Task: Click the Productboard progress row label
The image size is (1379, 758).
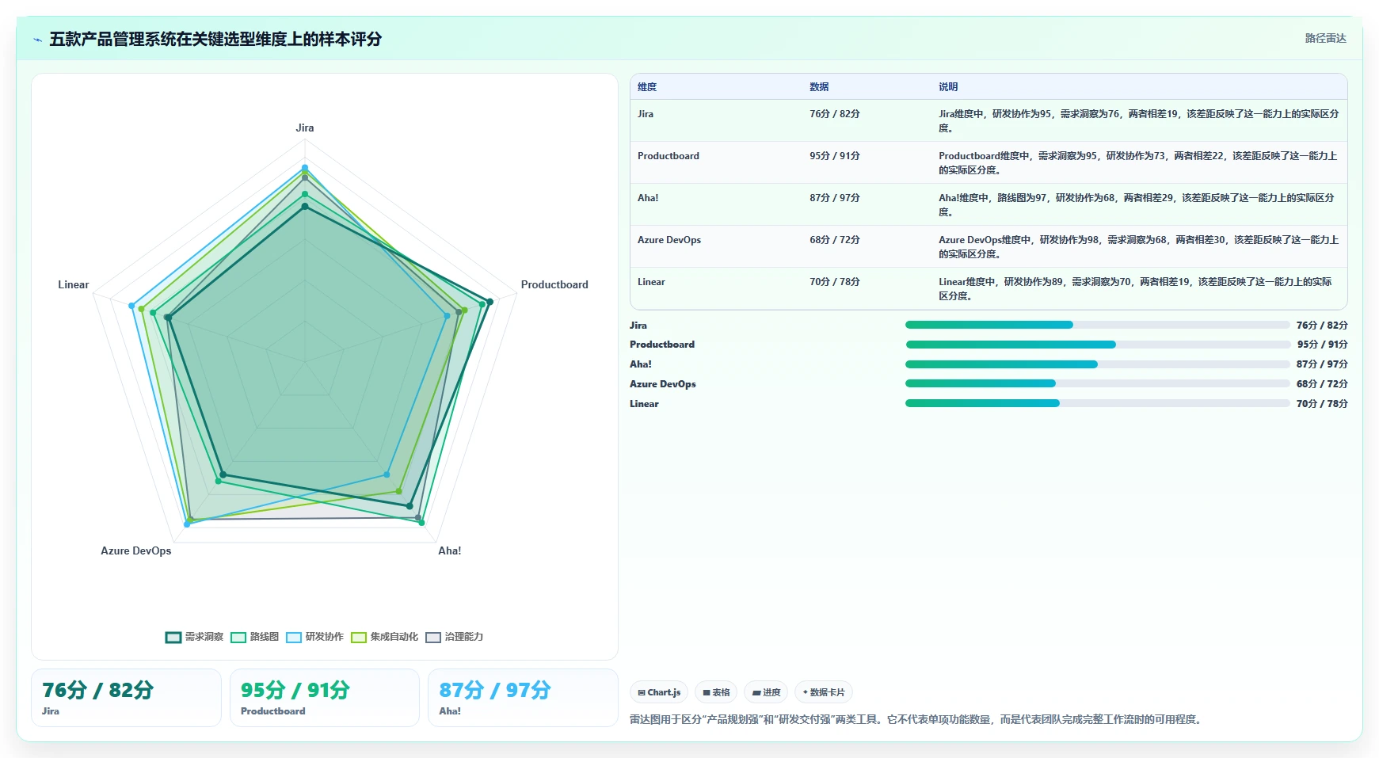Action: click(x=662, y=345)
